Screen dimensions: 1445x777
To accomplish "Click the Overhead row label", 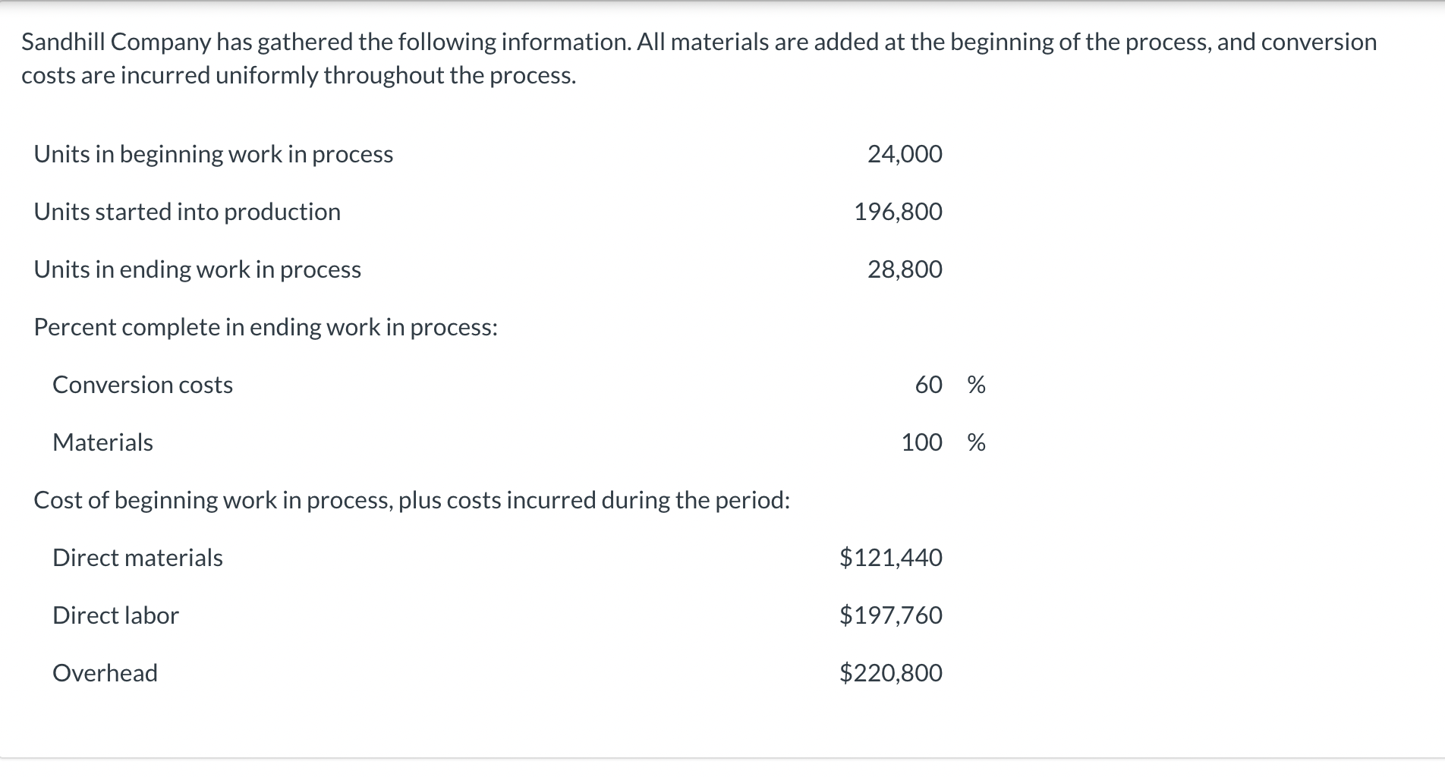I will pyautogui.click(x=105, y=673).
